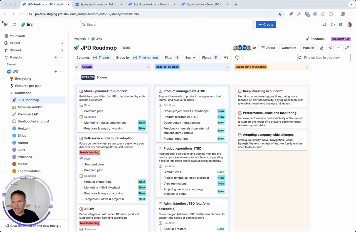This screenshot has height=232, width=356.
Task: Click the Jira logo
Action: point(27,24)
